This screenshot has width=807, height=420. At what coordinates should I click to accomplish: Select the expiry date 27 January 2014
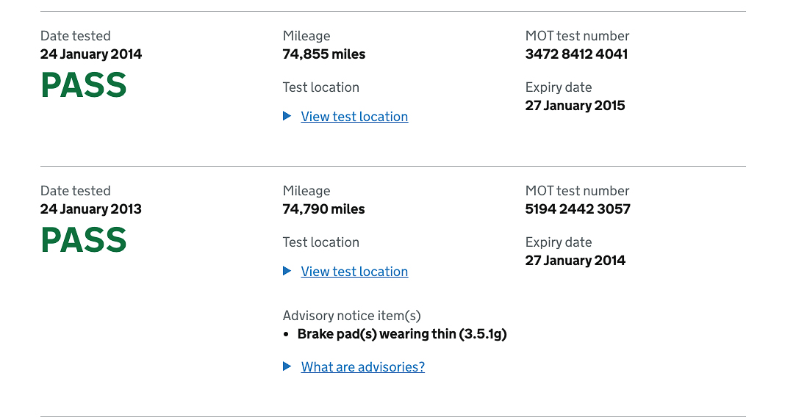pos(575,260)
